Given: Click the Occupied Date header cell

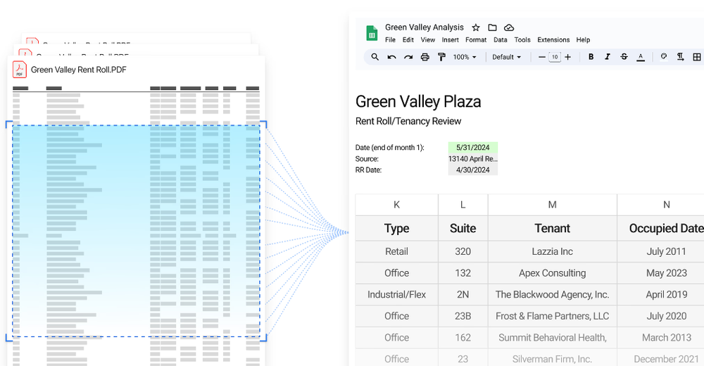Looking at the screenshot, I should [661, 228].
